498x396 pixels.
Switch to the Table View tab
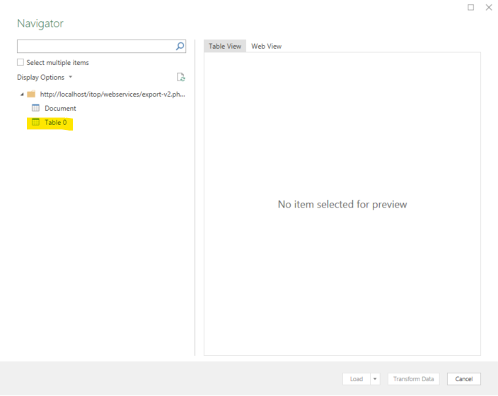tap(225, 47)
